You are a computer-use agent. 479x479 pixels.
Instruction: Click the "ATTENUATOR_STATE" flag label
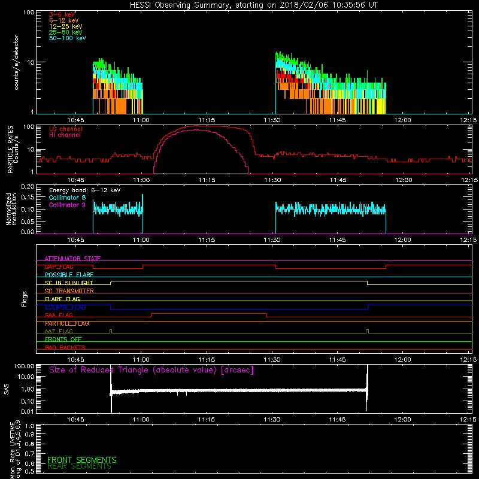[72, 259]
